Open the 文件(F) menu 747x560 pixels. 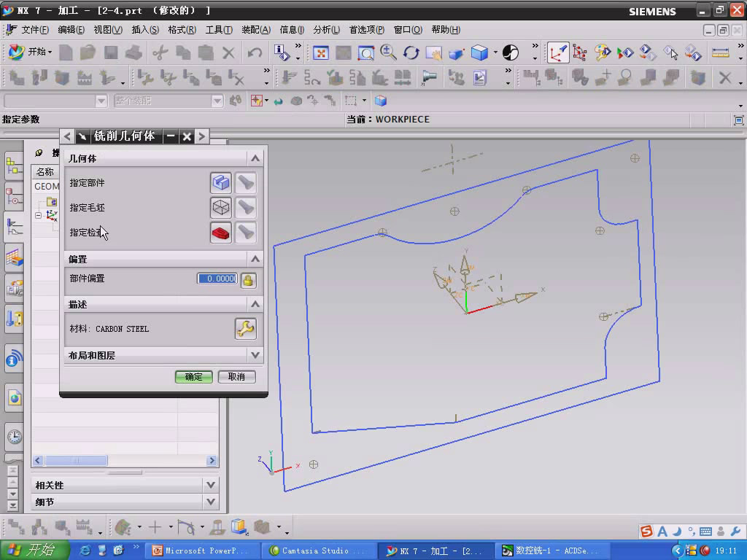point(35,30)
